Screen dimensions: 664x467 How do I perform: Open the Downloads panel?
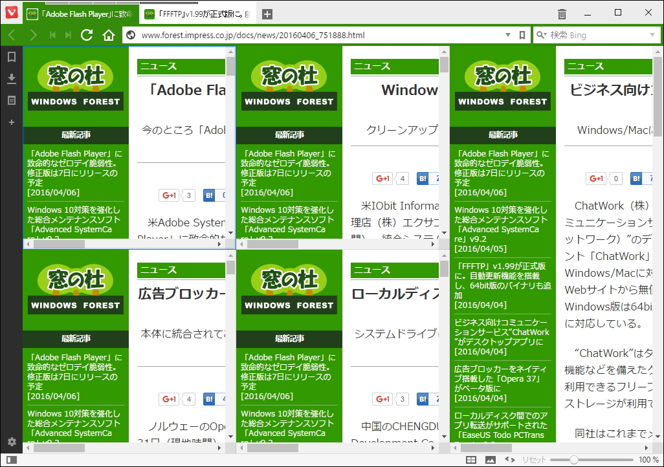point(10,78)
